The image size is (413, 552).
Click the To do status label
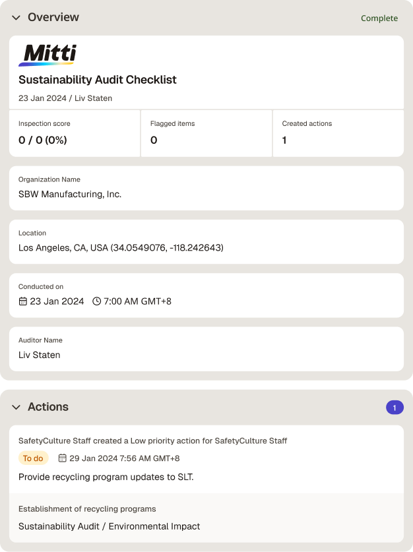click(x=33, y=458)
